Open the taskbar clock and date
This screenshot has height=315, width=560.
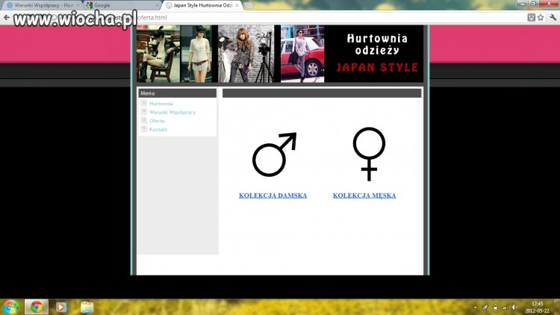tap(538, 307)
